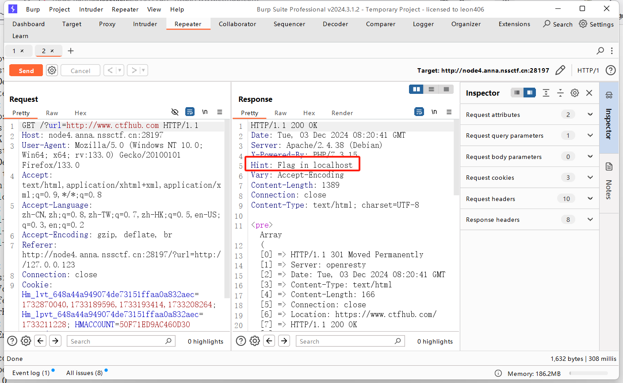
Task: Switch to Repeater tab 1
Action: coord(14,51)
